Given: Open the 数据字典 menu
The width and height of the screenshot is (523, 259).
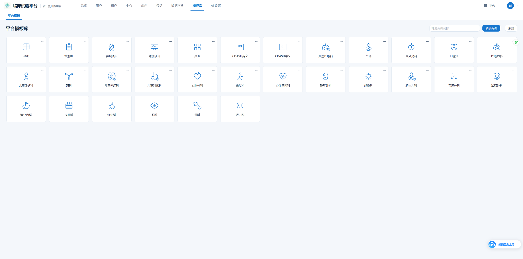Looking at the screenshot, I should tap(177, 6).
